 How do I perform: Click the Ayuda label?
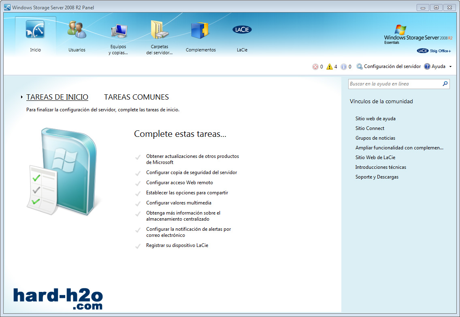coord(438,66)
